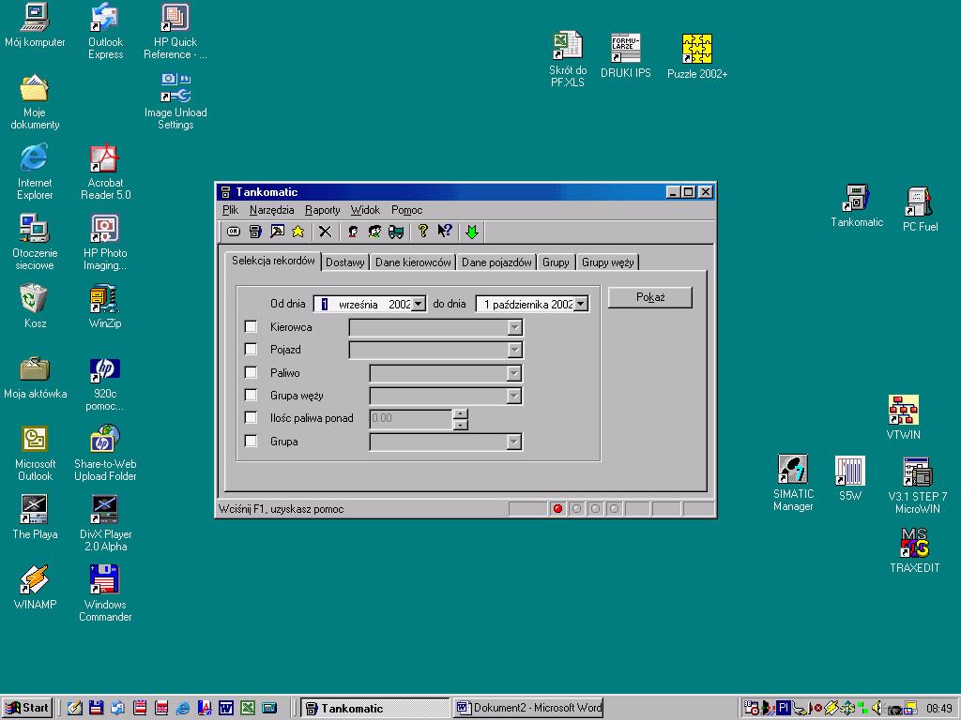Viewport: 961px width, 720px height.
Task: Click the ON button in Tankomatic toolbar
Action: (x=234, y=232)
